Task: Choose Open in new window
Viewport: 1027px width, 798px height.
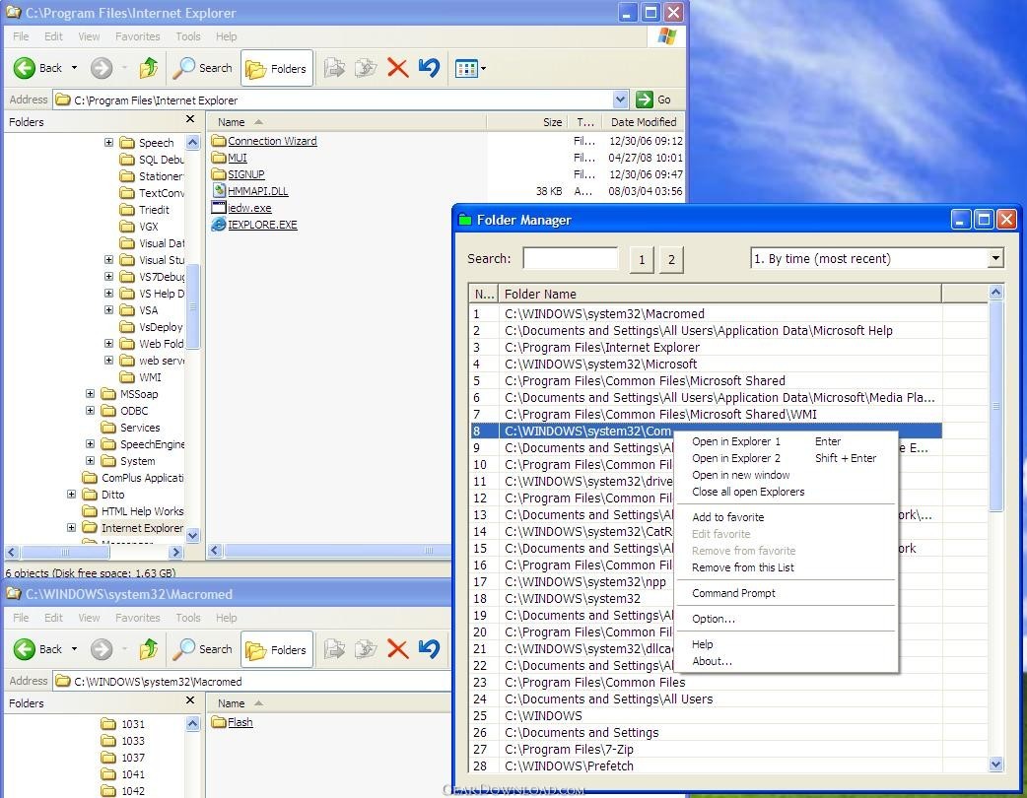Action: point(786,475)
